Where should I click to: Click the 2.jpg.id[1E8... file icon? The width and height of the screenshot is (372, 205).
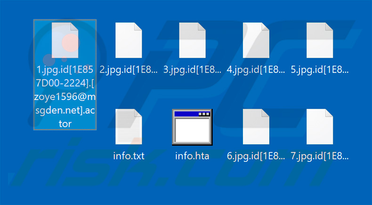pyautogui.click(x=129, y=40)
